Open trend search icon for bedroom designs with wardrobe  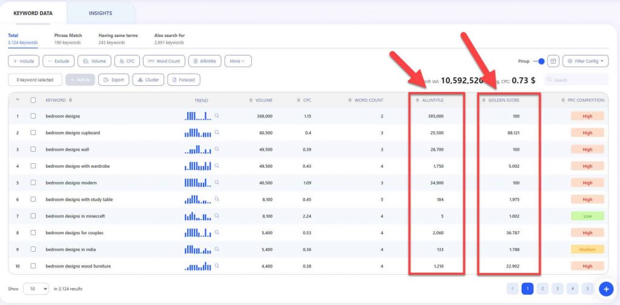click(x=217, y=166)
